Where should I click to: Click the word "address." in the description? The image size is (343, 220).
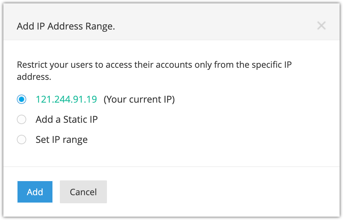pos(34,77)
